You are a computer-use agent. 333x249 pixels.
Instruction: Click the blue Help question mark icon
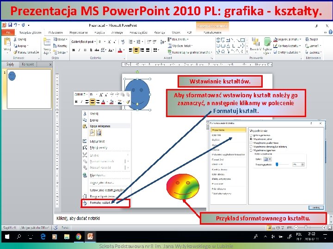tap(330, 32)
